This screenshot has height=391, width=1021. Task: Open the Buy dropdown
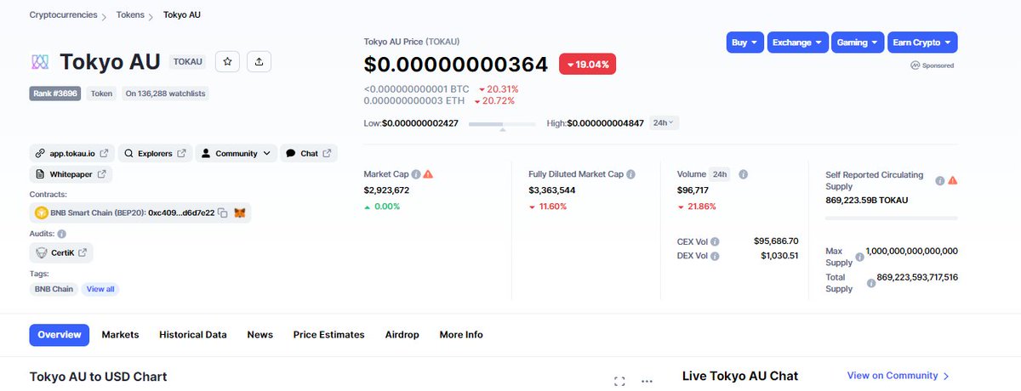[x=745, y=42]
